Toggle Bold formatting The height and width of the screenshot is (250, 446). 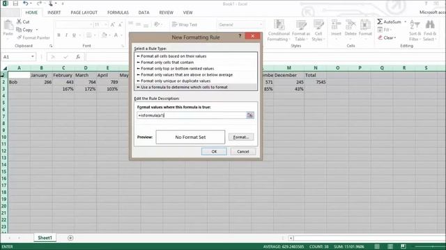pos(59,35)
